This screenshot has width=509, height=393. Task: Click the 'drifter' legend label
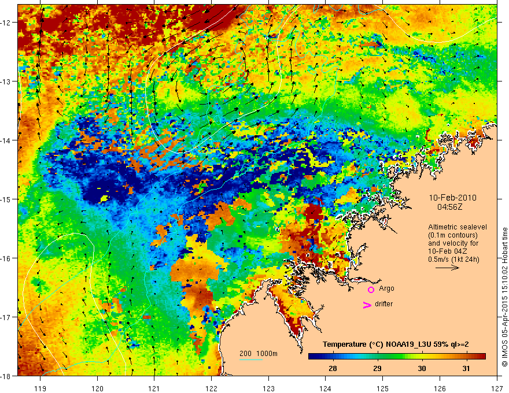pos(383,304)
